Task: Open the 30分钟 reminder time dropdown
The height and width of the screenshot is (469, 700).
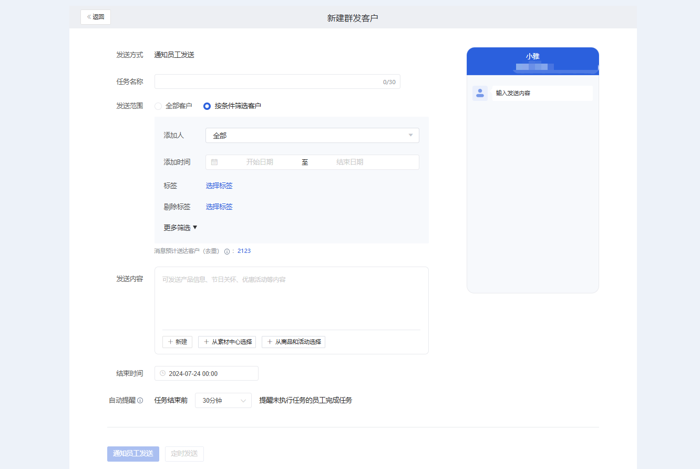Action: 223,401
